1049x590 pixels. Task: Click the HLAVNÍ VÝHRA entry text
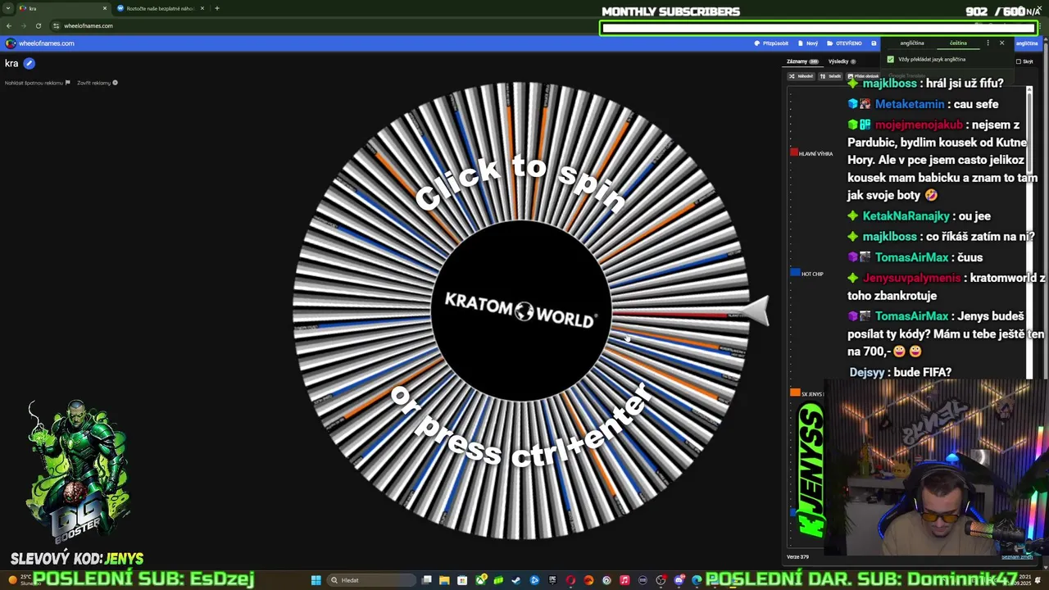815,154
